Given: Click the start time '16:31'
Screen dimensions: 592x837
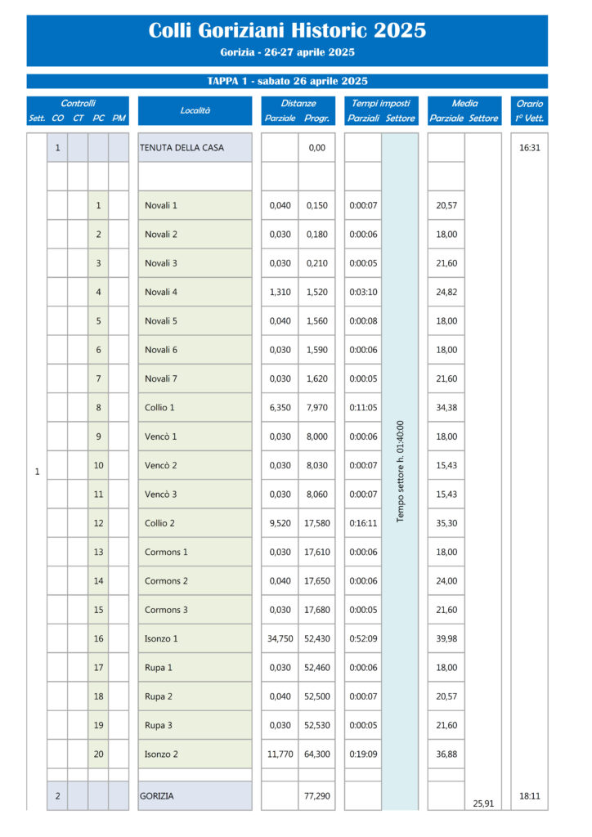Looking at the screenshot, I should click(530, 148).
